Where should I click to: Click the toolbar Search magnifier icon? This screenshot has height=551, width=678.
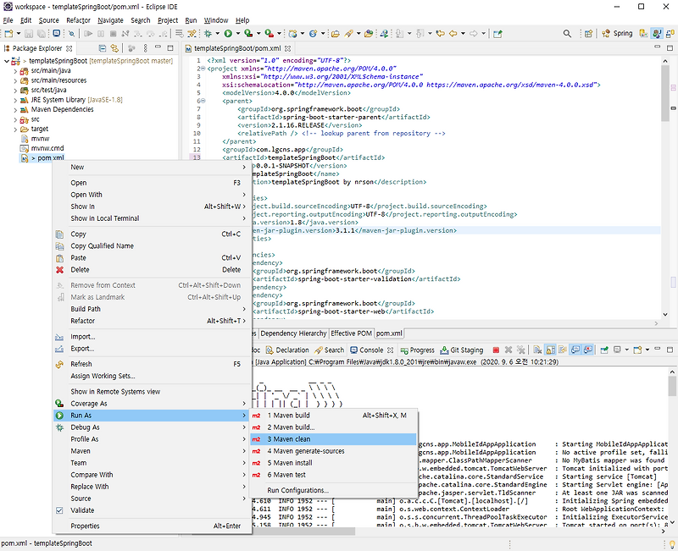point(567,33)
